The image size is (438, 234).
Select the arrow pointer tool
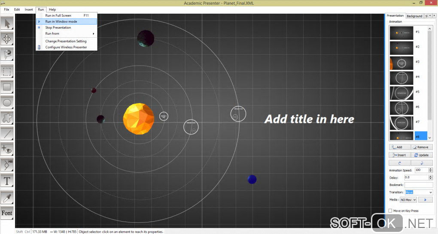click(x=7, y=24)
